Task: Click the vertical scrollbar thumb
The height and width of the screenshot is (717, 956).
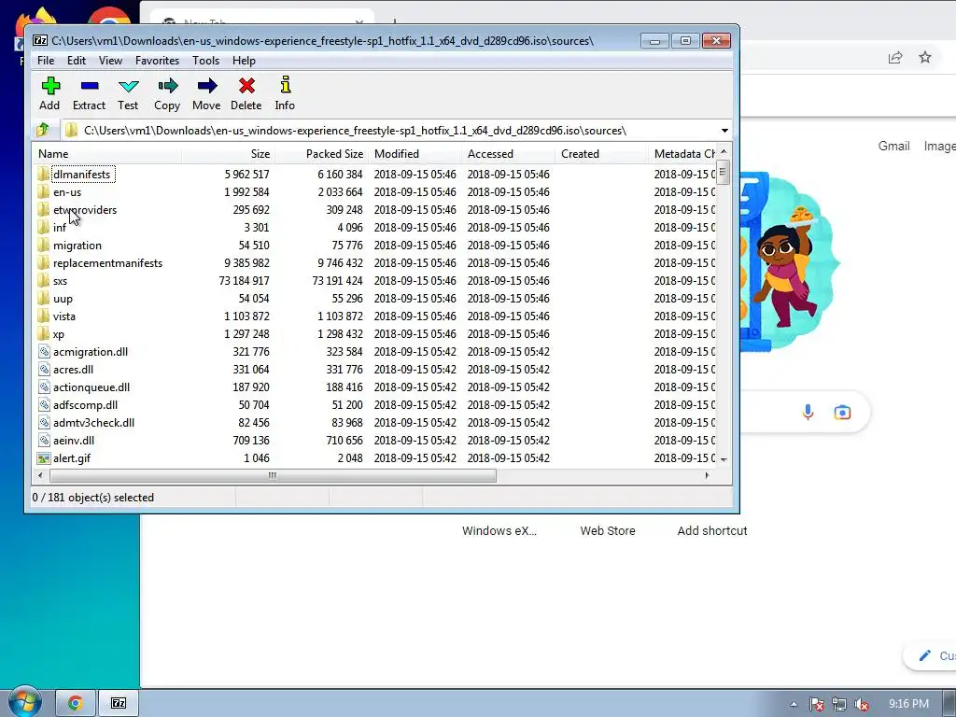Action: click(x=724, y=172)
